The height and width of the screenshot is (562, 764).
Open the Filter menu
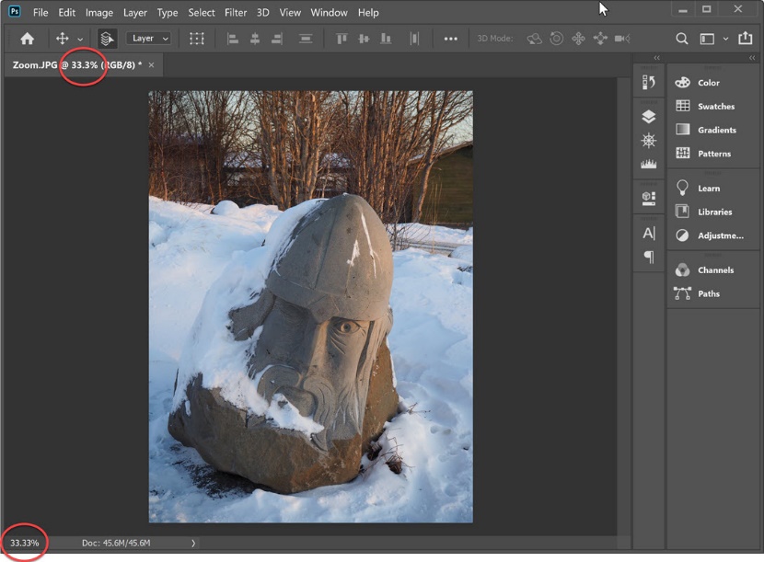point(236,13)
